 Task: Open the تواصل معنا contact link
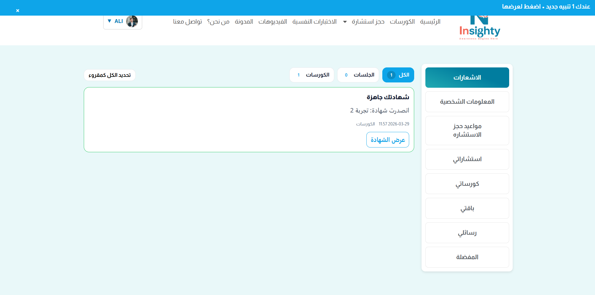click(x=187, y=22)
